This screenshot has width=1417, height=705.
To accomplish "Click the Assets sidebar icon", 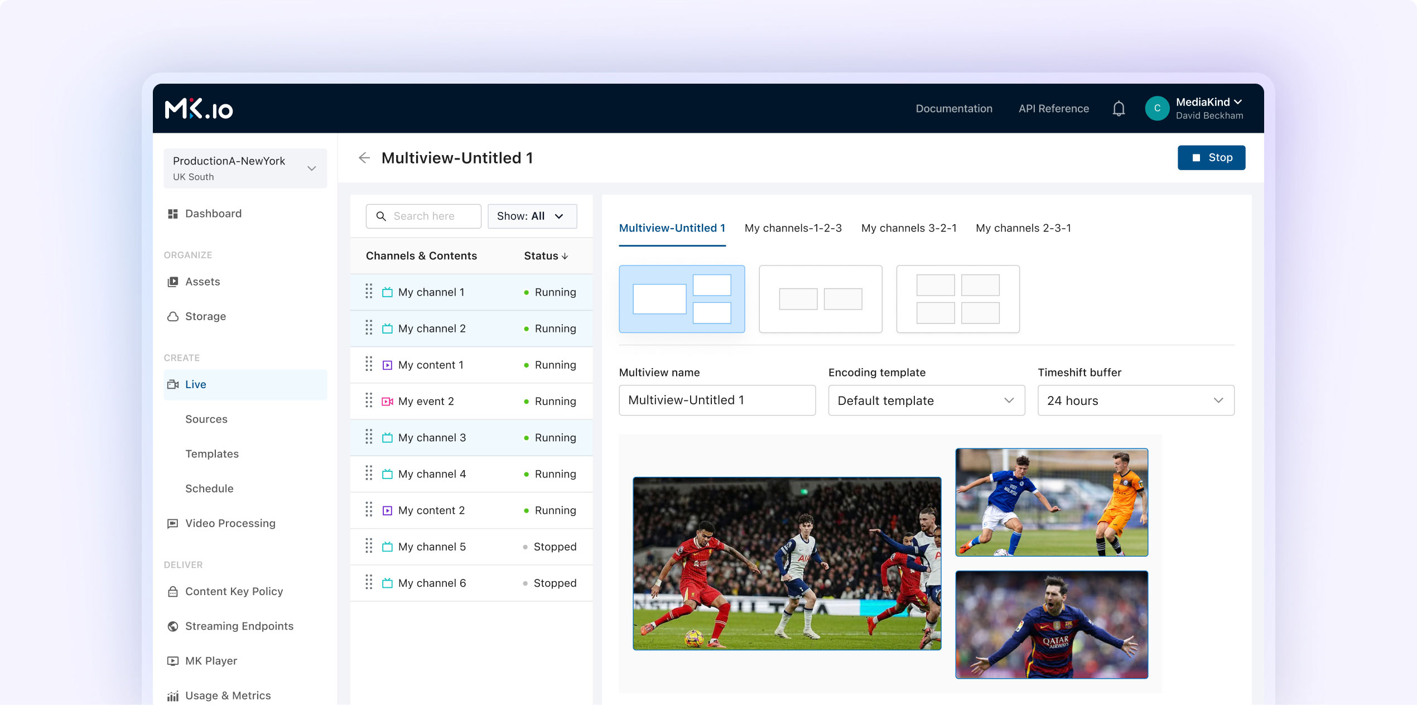I will click(x=173, y=282).
